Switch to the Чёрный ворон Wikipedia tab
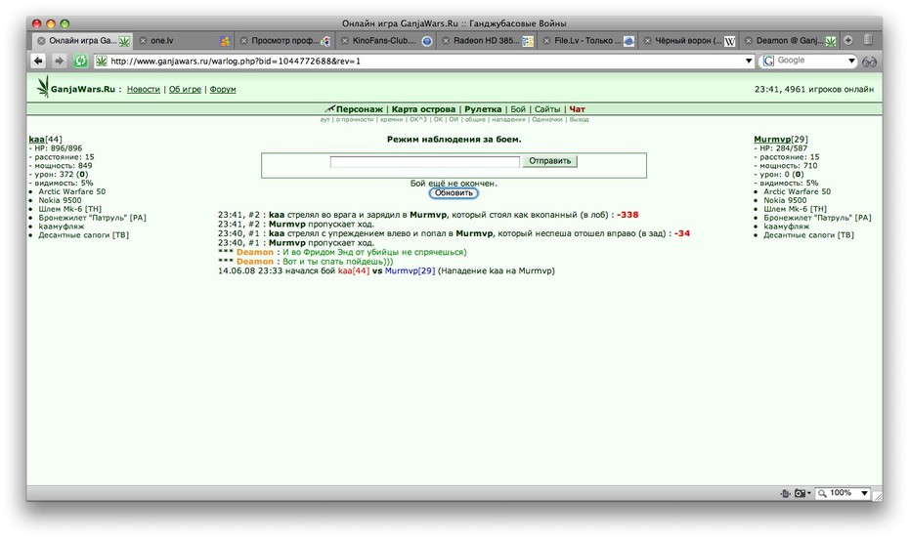The height and width of the screenshot is (538, 909). pyautogui.click(x=689, y=41)
